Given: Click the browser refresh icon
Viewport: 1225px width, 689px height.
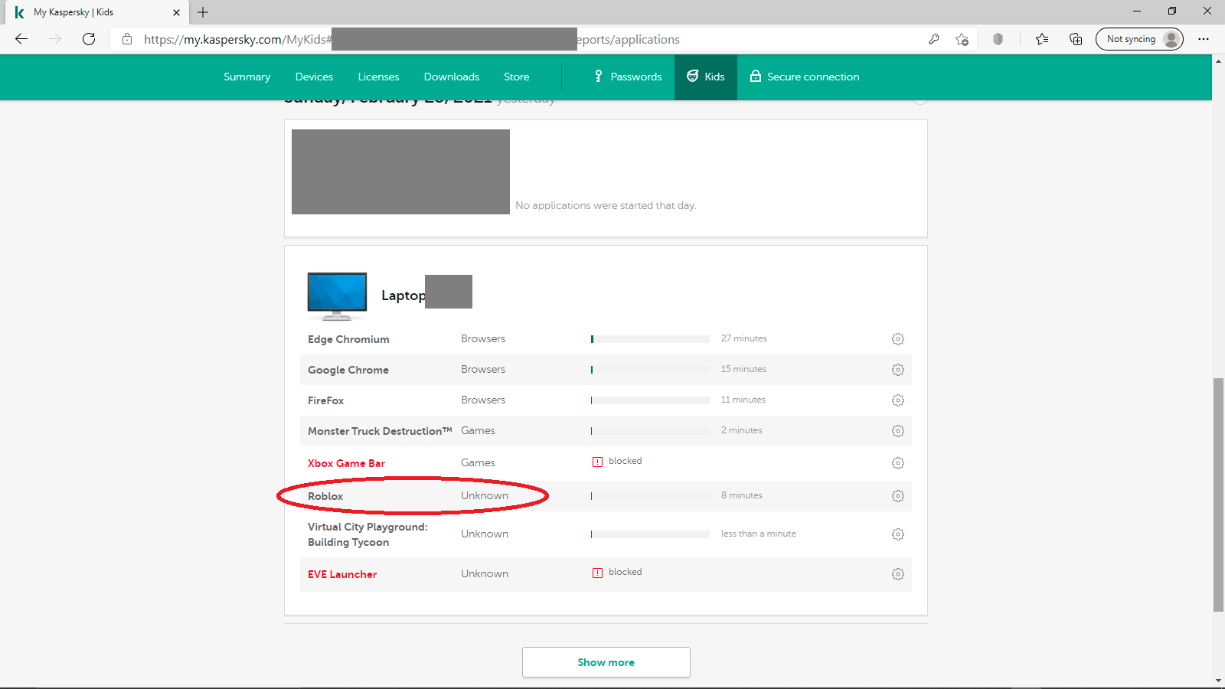Looking at the screenshot, I should tap(89, 39).
